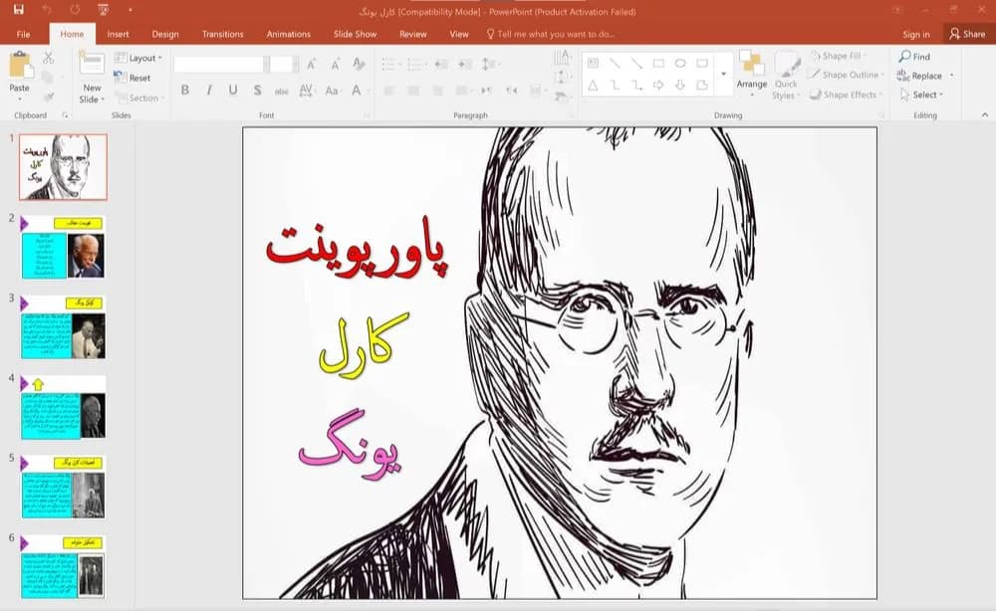Decrease the font size
This screenshot has width=996, height=611.
(x=335, y=64)
